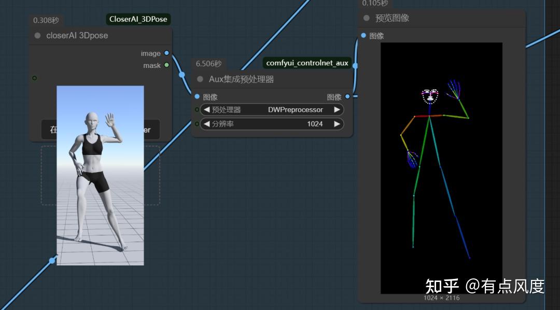Click the right arrow to increase 分辨率 from 1024
The width and height of the screenshot is (560, 310).
(337, 124)
